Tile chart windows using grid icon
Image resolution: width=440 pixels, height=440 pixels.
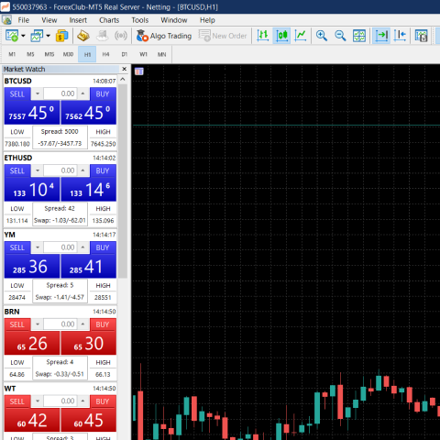(x=359, y=36)
